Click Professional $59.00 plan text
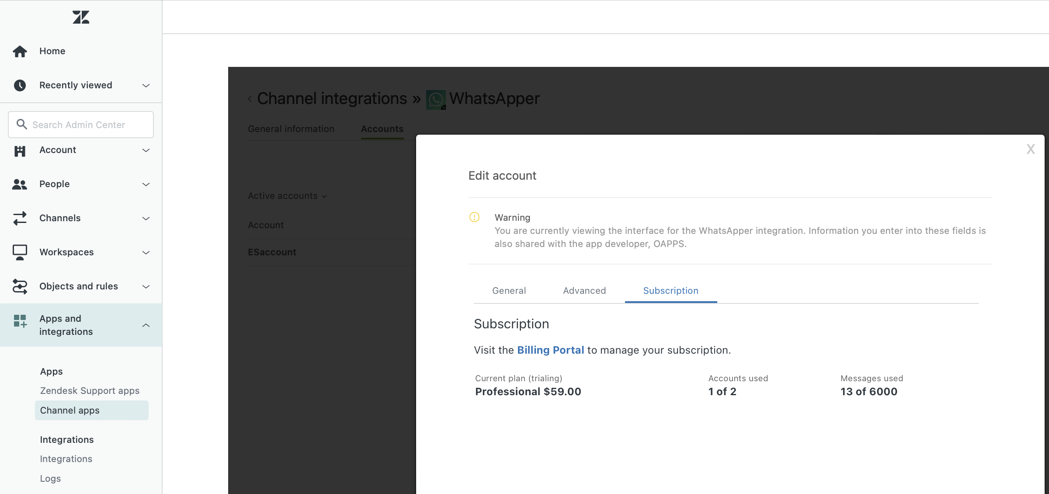 528,392
